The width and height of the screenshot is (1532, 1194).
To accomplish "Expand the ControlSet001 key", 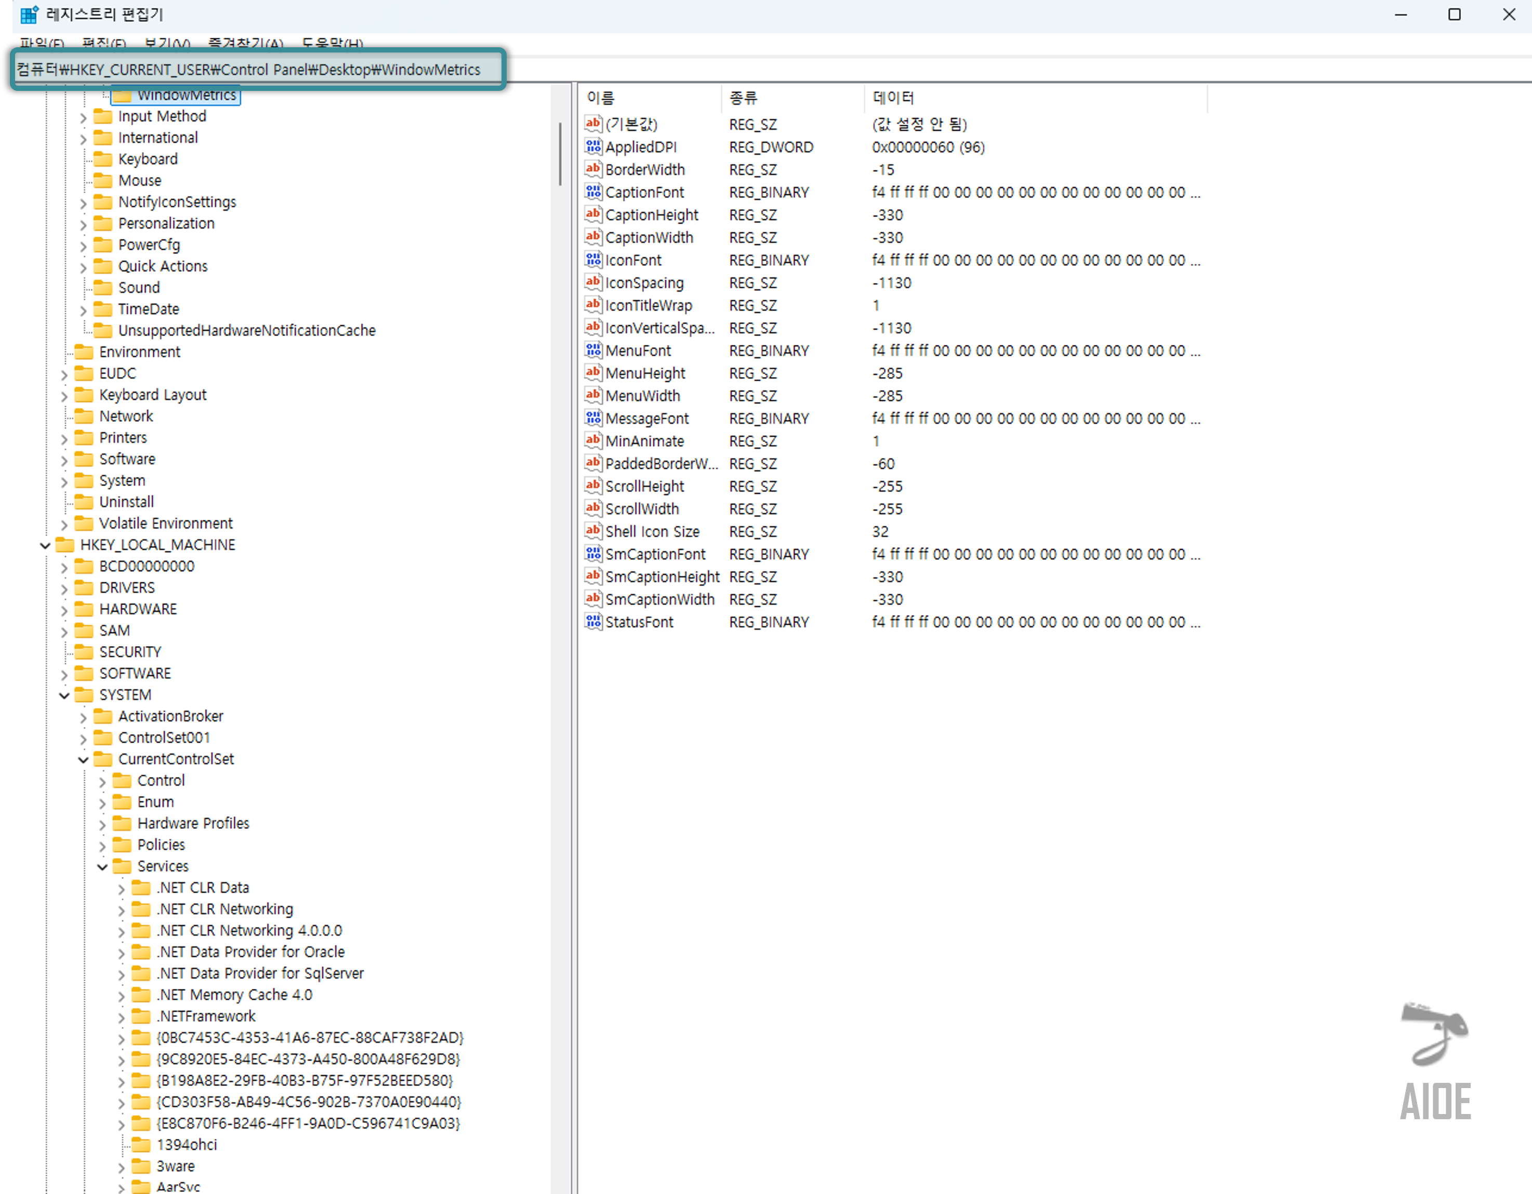I will (83, 739).
